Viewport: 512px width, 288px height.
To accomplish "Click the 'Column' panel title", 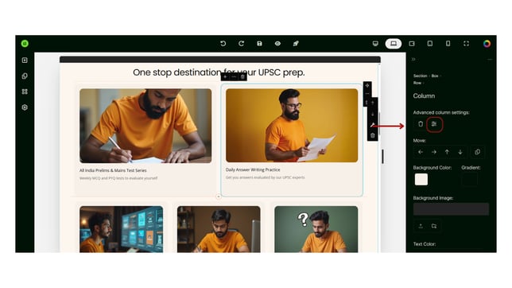I will tap(424, 95).
